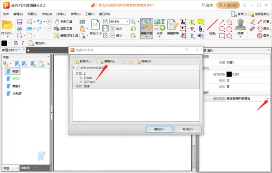
Task: Select the underline text T icon
Action: click(192, 35)
